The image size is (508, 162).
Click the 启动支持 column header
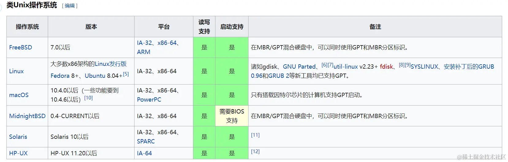232,27
